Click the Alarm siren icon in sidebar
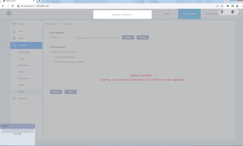The image size is (243, 146). (x=14, y=31)
